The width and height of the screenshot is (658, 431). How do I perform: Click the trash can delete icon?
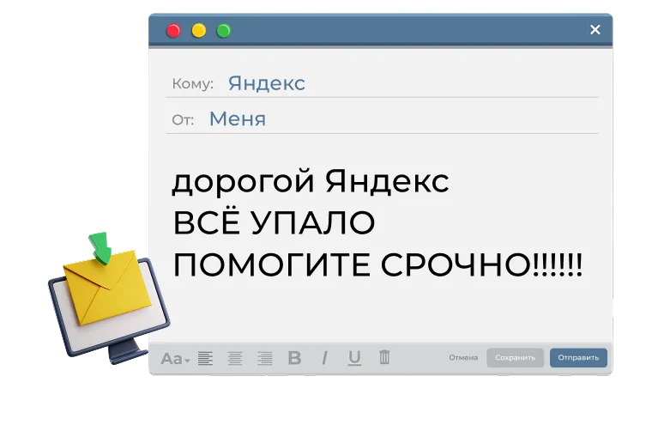coord(384,357)
